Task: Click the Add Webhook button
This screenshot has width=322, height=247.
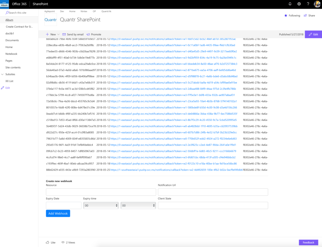Action: click(58, 214)
